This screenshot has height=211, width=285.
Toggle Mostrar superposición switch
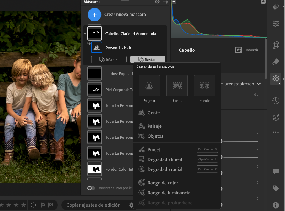pos(91,188)
